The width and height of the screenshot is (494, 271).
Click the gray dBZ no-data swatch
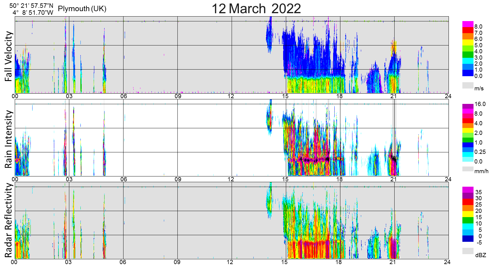pyautogui.click(x=468, y=251)
